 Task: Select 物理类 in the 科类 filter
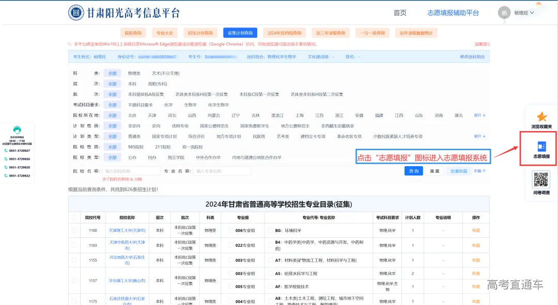pos(135,73)
